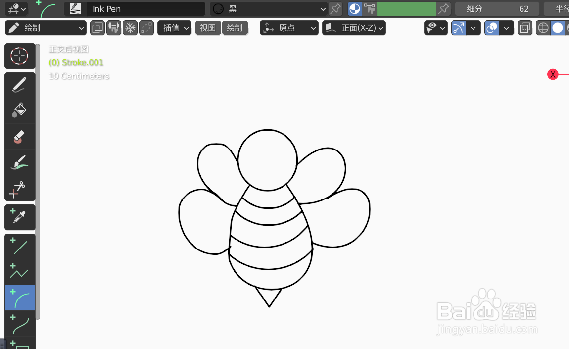Pick the Cutter scissors tool
The width and height of the screenshot is (569, 349).
pyautogui.click(x=20, y=188)
